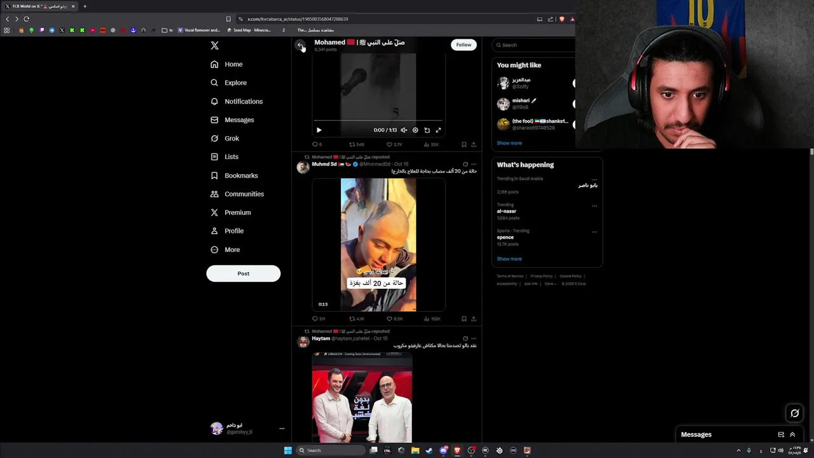The height and width of the screenshot is (458, 814).
Task: Open a new browser tab
Action: coord(85,6)
